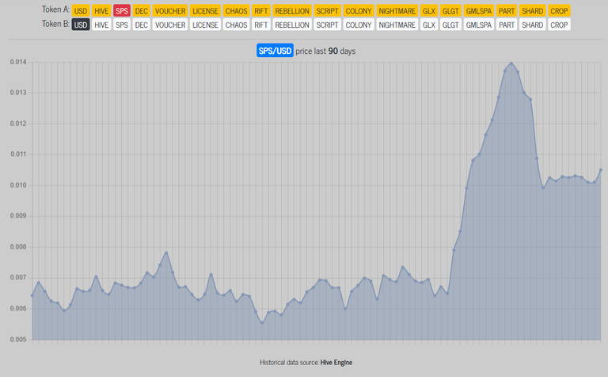Click the 0.005 y-axis label
Viewport: 608px width, 377px height.
point(18,339)
